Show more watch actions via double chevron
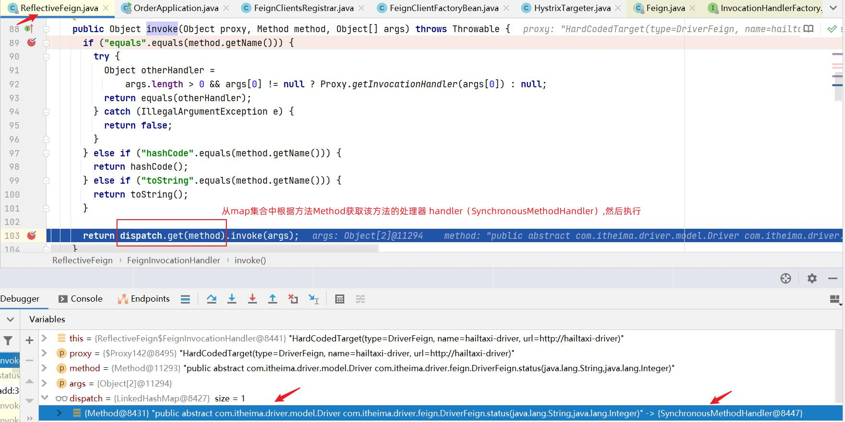The height and width of the screenshot is (422, 845). [x=29, y=418]
